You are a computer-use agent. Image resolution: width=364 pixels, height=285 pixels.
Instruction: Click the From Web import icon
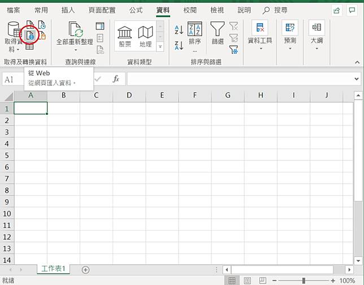(x=31, y=34)
